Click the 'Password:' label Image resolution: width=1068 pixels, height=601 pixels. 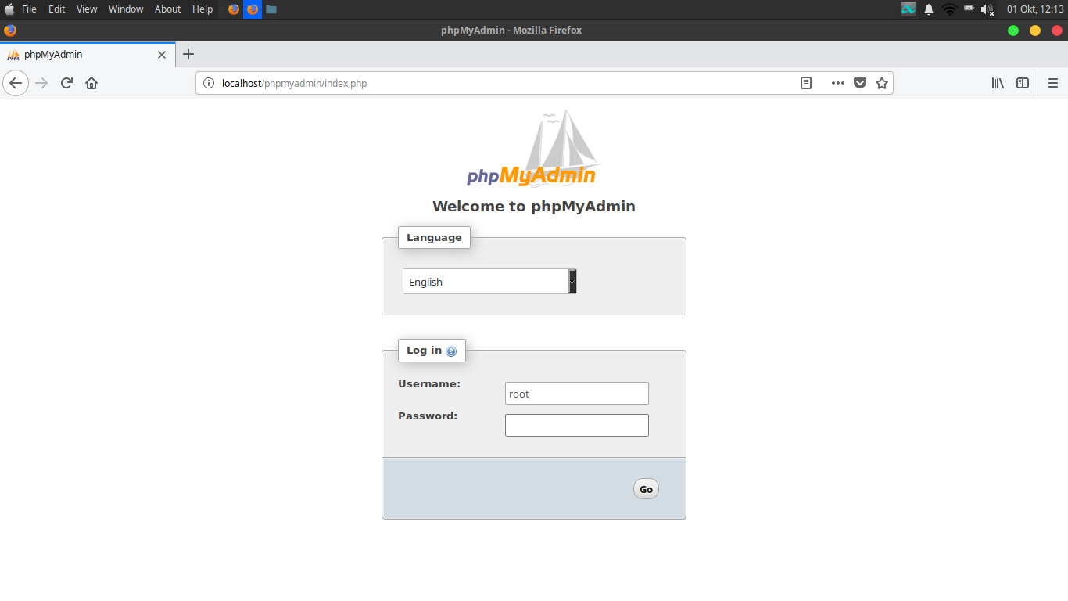pyautogui.click(x=428, y=416)
